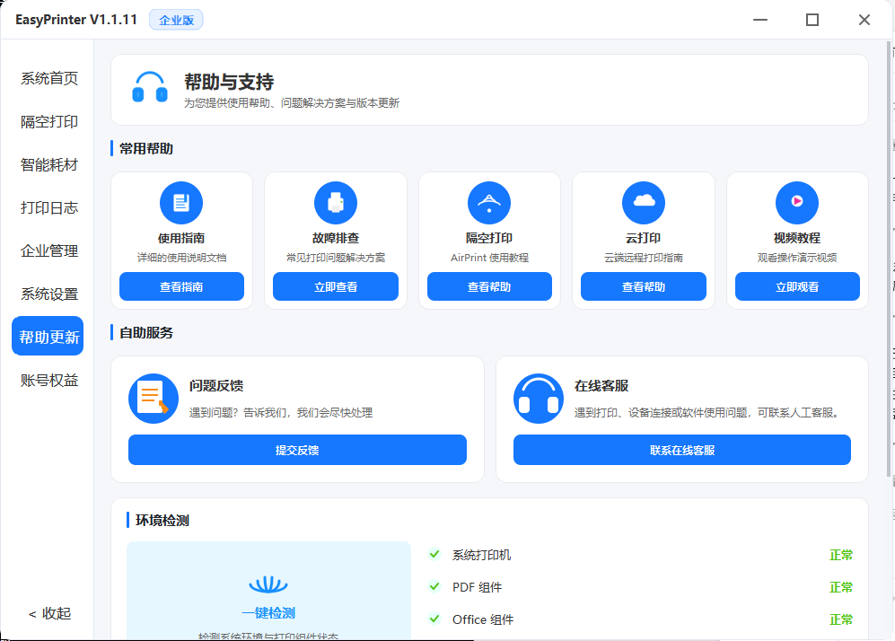Click the 云打印 cloud icon
The image size is (895, 641).
coord(644,203)
